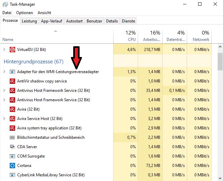The width and height of the screenshot is (223, 181).
Task: Click the vertical scrollbar thumb
Action: click(220, 61)
